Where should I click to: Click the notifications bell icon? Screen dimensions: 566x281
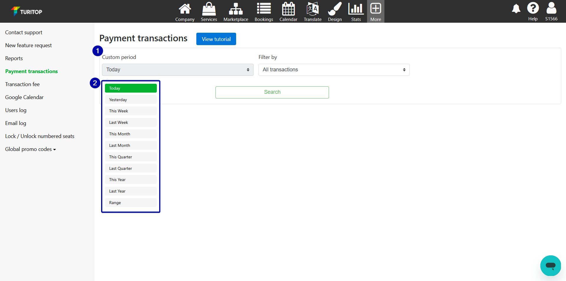point(516,9)
